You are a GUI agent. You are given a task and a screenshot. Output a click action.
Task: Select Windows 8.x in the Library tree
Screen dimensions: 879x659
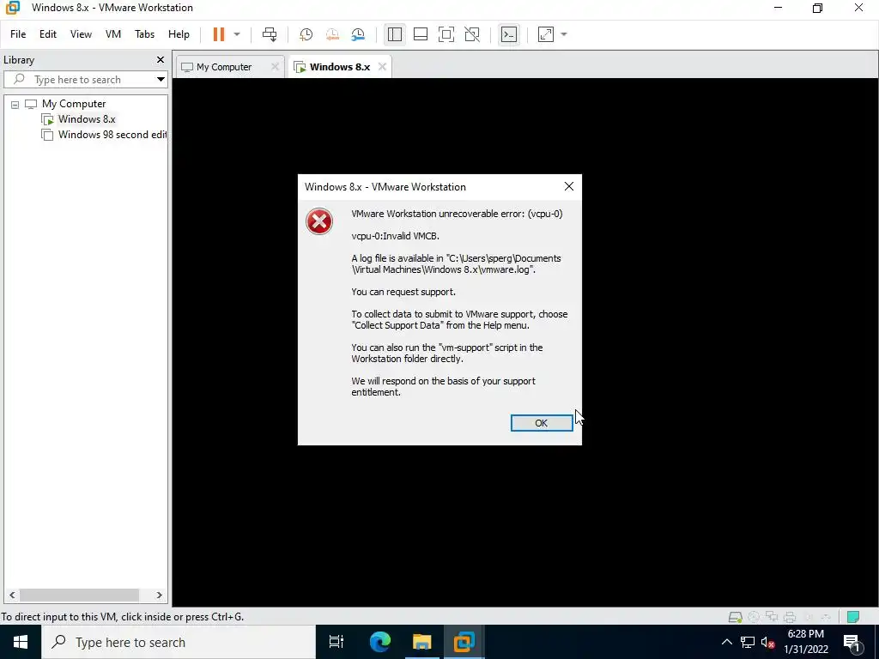click(87, 118)
